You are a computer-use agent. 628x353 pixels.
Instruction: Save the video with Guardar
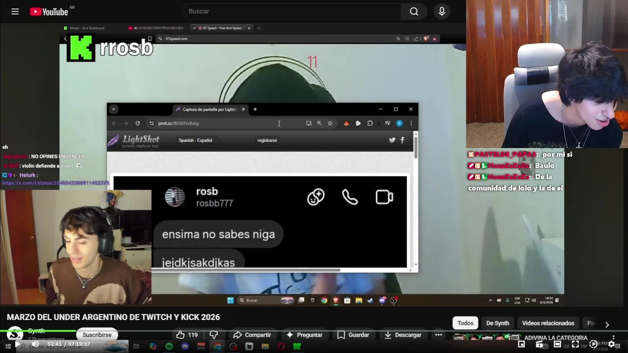pyautogui.click(x=353, y=335)
